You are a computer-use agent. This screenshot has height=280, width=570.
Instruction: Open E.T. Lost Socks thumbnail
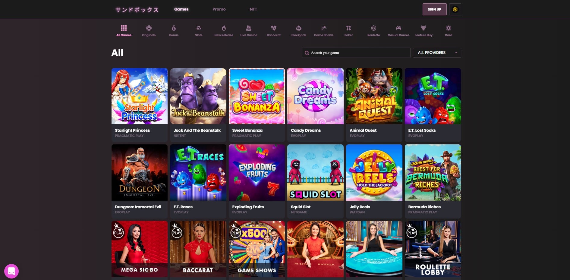point(433,96)
